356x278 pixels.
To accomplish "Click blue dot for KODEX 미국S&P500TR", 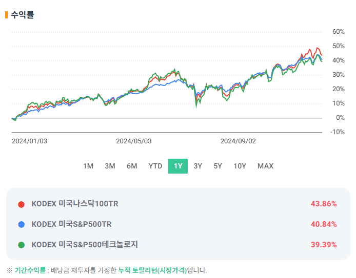I will 22,225.
